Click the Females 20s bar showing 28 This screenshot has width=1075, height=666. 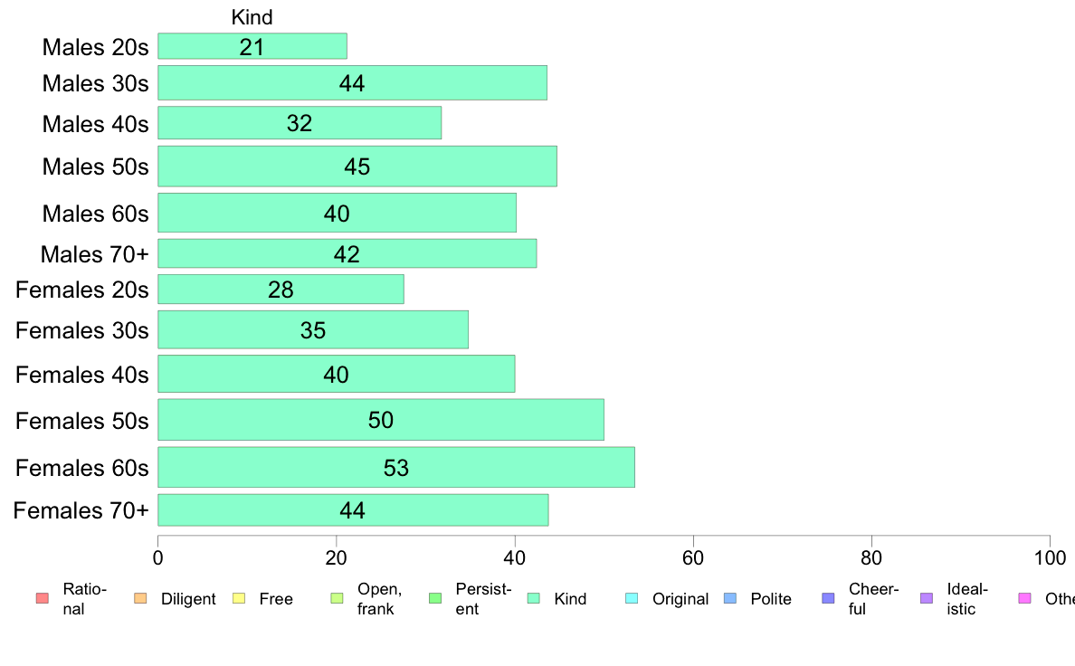click(281, 290)
